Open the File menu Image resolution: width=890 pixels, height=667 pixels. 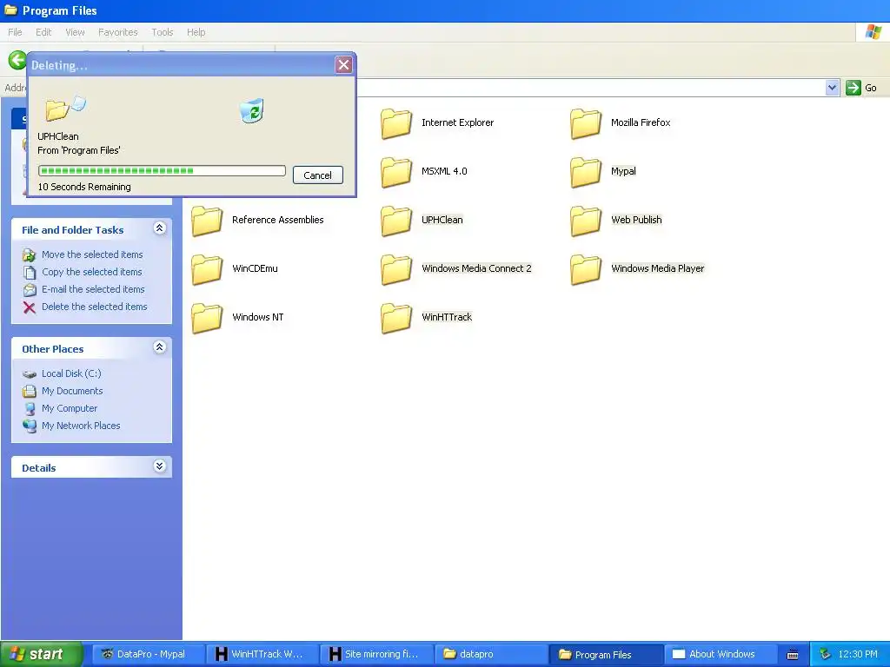click(x=16, y=32)
